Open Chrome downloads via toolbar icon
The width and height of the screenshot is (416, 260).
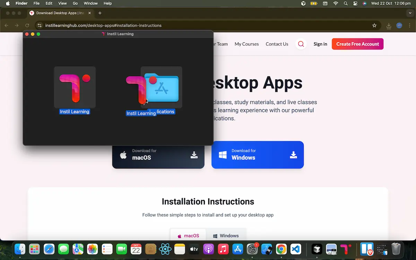pyautogui.click(x=389, y=25)
